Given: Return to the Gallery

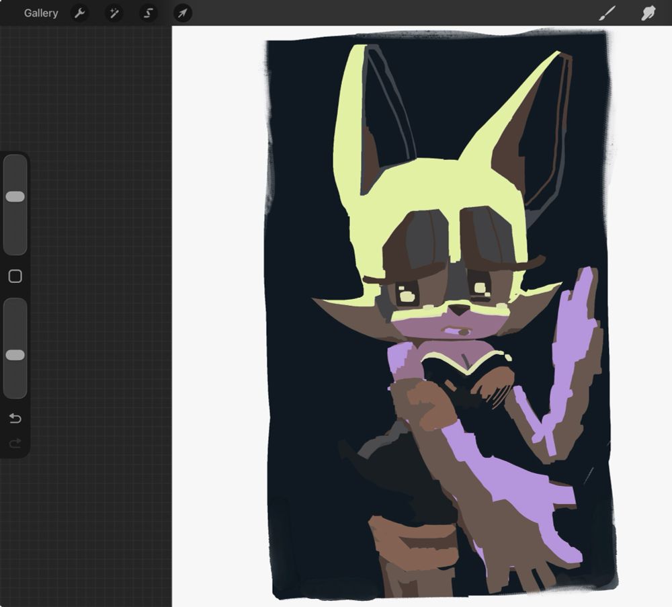Looking at the screenshot, I should pyautogui.click(x=41, y=13).
